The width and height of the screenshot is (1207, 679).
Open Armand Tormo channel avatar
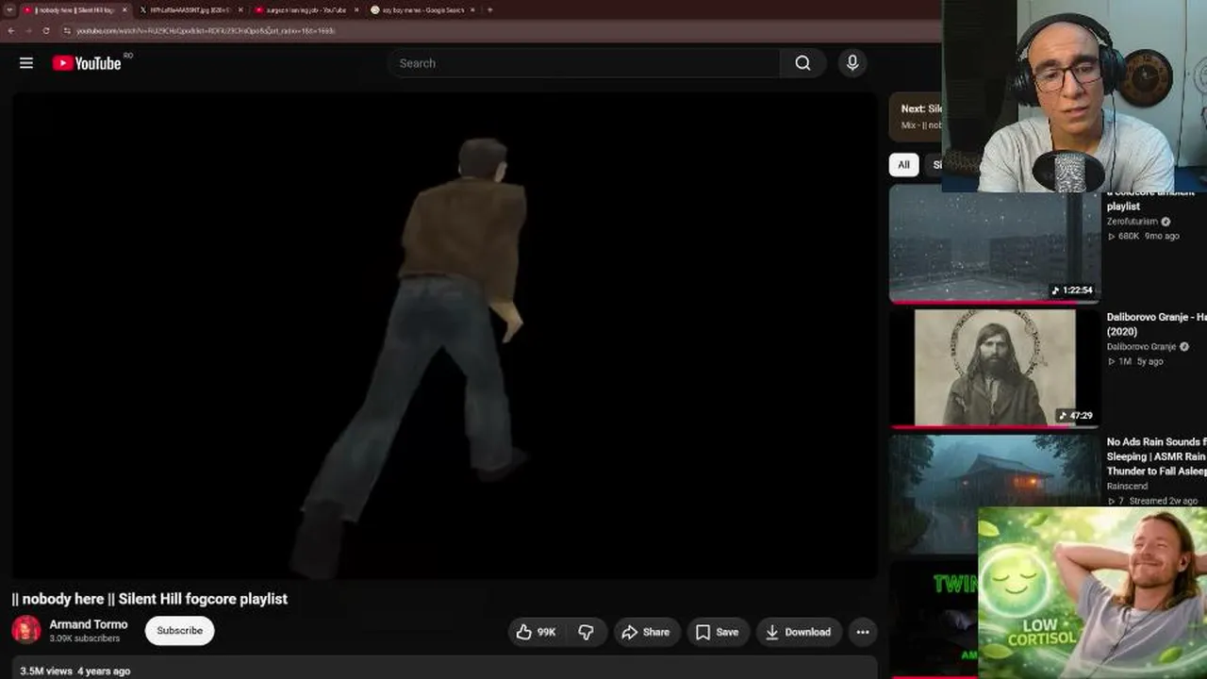coord(26,631)
